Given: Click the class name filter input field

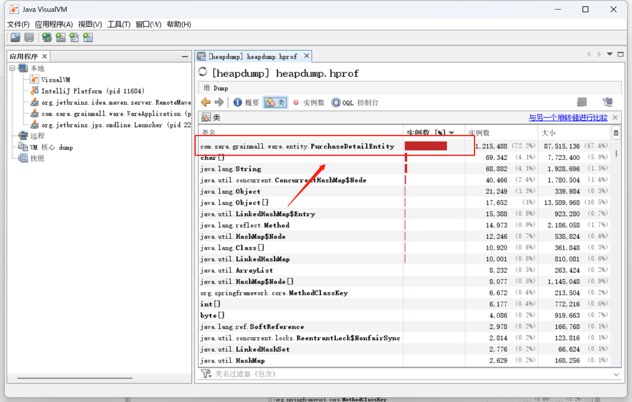Looking at the screenshot, I should (x=413, y=374).
